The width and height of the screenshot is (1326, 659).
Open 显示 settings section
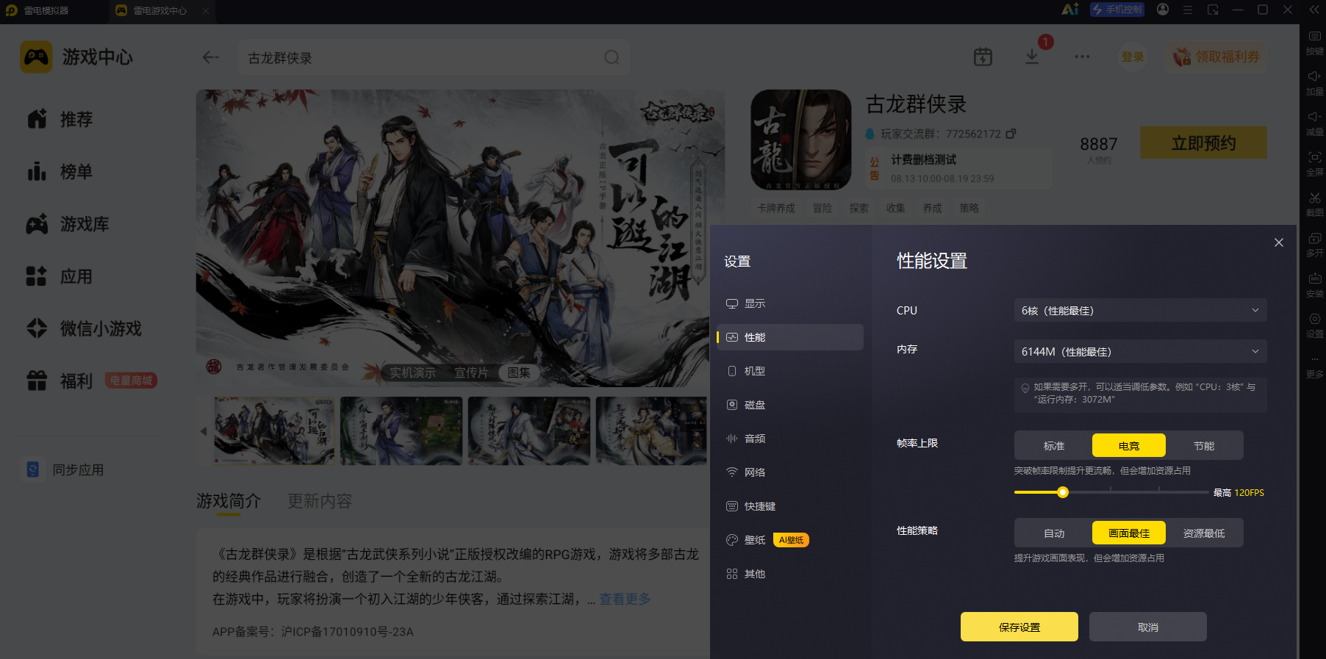tap(790, 303)
